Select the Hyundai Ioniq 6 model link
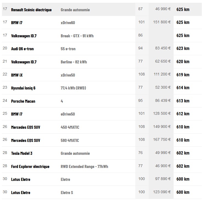Image resolution: width=204 pixels, height=202 pixels. (23, 88)
